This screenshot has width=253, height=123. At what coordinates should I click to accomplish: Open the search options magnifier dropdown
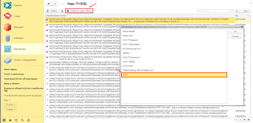pos(238,11)
